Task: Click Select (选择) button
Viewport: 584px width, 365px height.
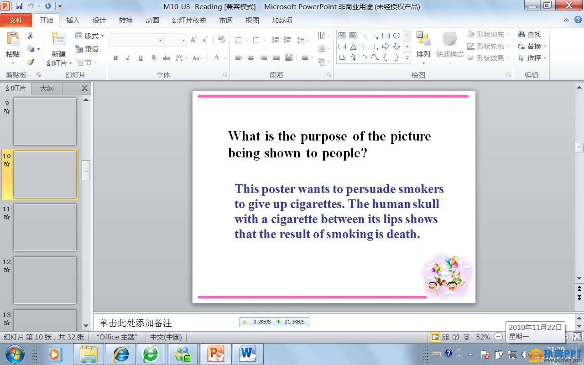Action: click(532, 58)
